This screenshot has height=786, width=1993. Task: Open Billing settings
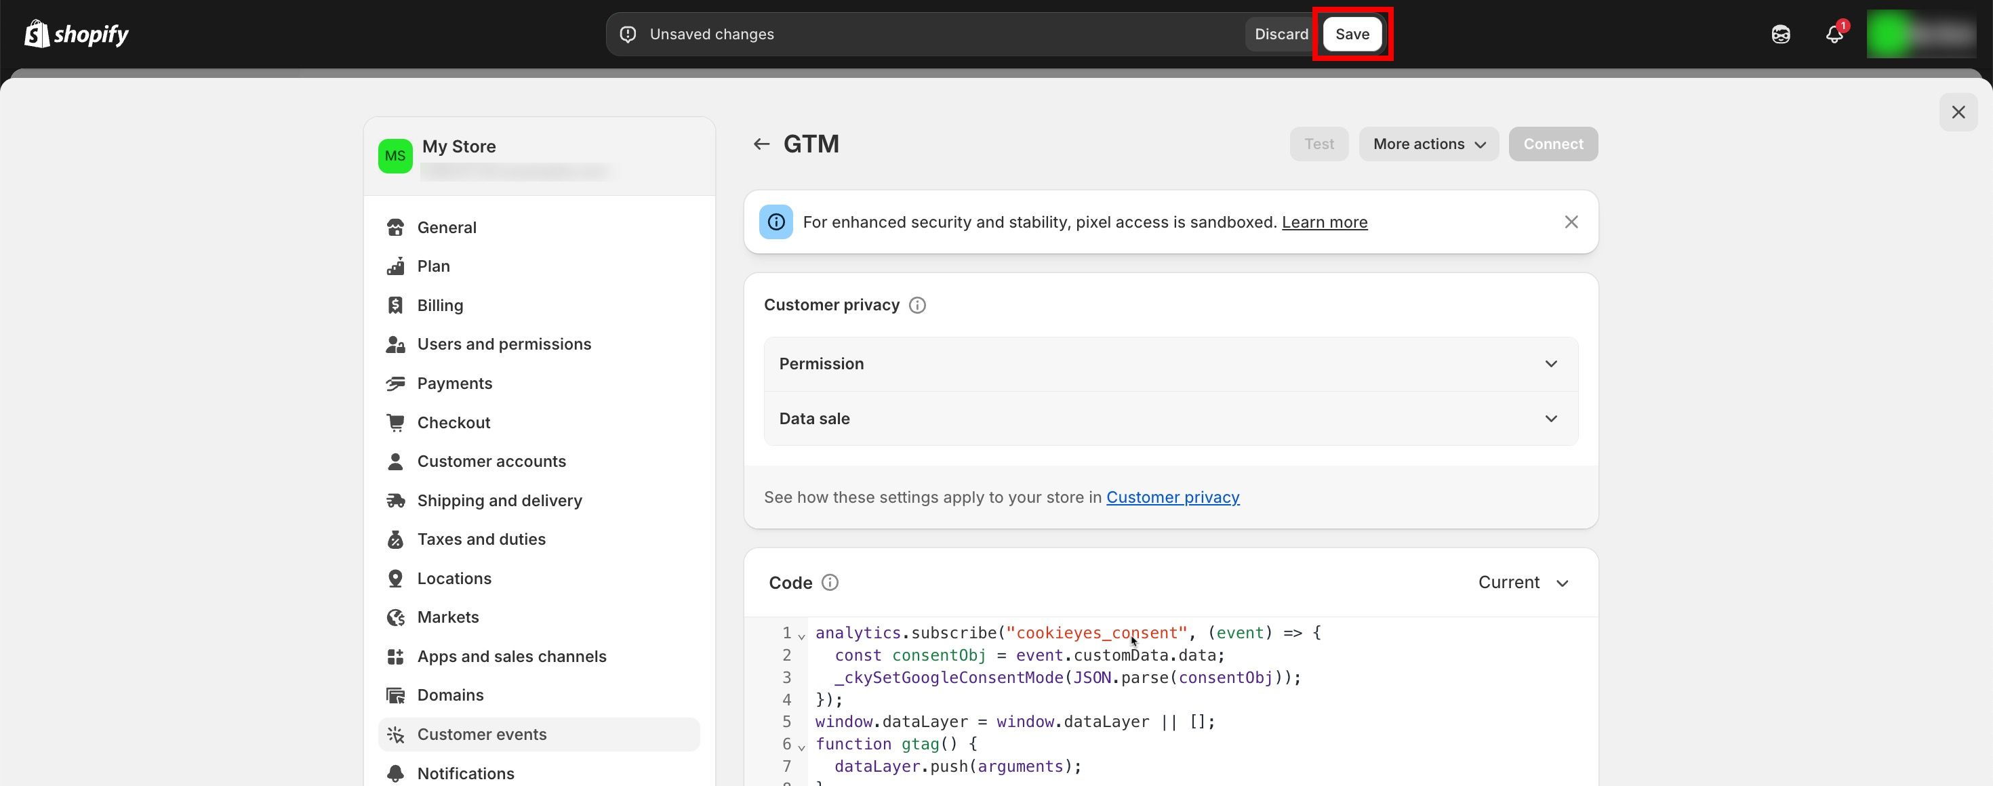(x=538, y=306)
